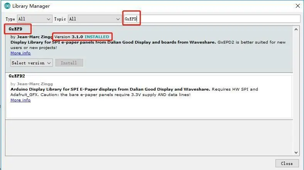304x170 pixels.
Task: Click the GxEPD2 description text
Action: (x=134, y=92)
